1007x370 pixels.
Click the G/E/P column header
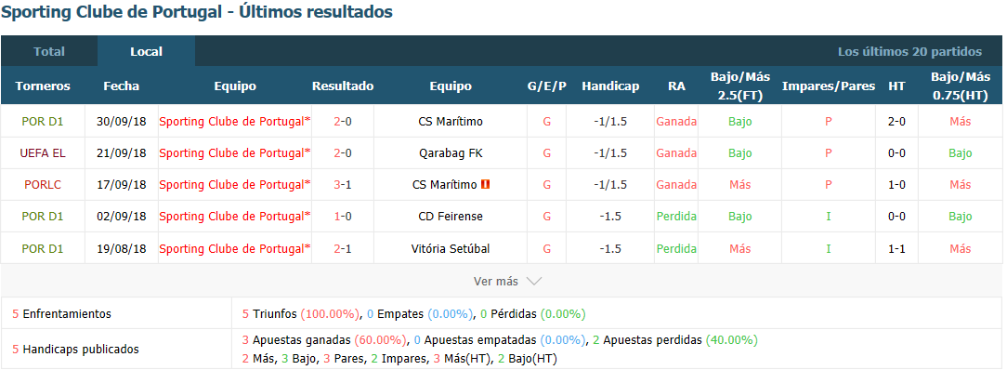(x=546, y=86)
